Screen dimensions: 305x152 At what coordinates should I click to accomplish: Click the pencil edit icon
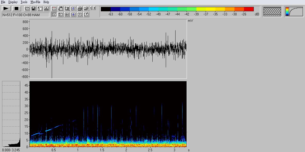[86, 15]
